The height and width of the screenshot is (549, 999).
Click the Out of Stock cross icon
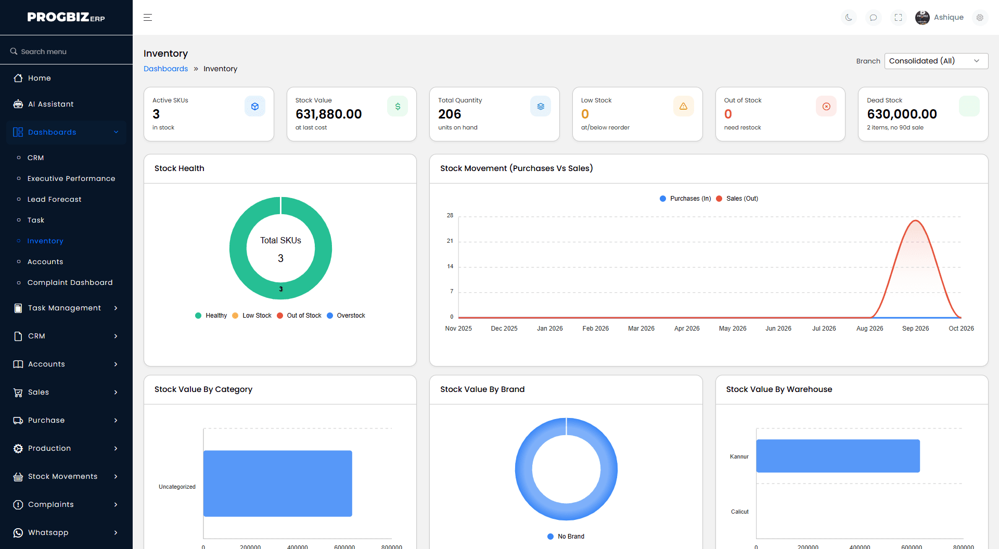coord(826,106)
